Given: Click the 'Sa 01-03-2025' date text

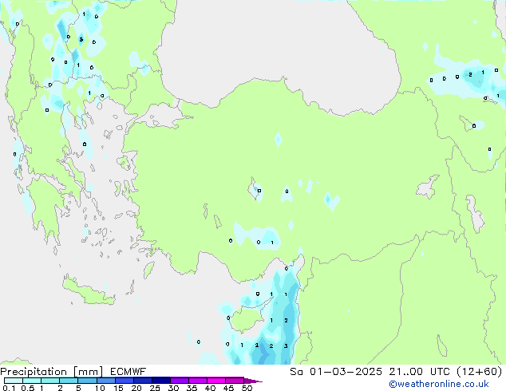Looking at the screenshot, I should click(336, 372).
